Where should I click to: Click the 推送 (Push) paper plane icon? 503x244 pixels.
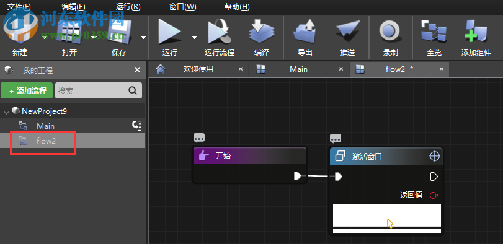click(347, 32)
